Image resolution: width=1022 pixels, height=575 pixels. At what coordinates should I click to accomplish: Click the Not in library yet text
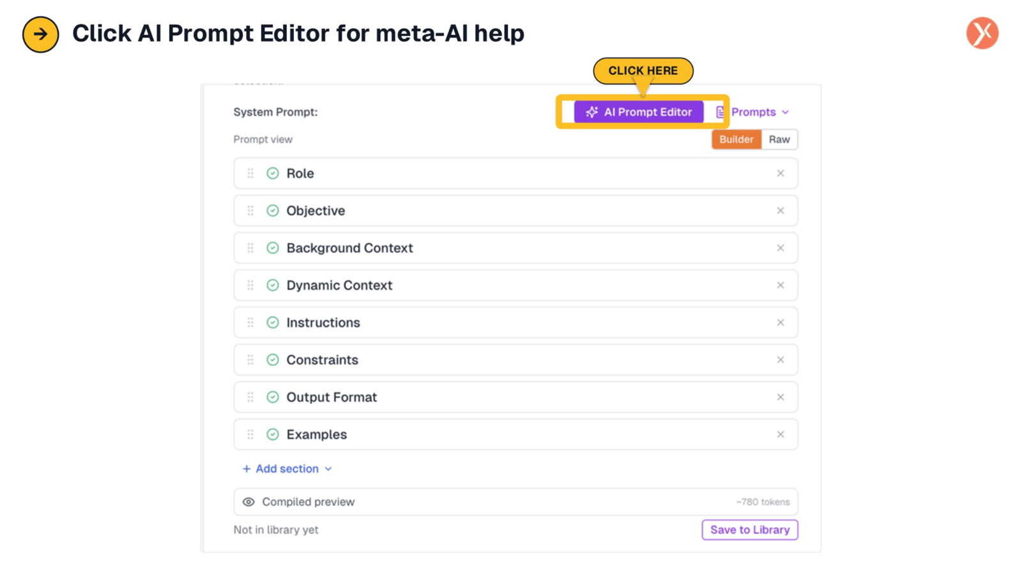tap(276, 530)
